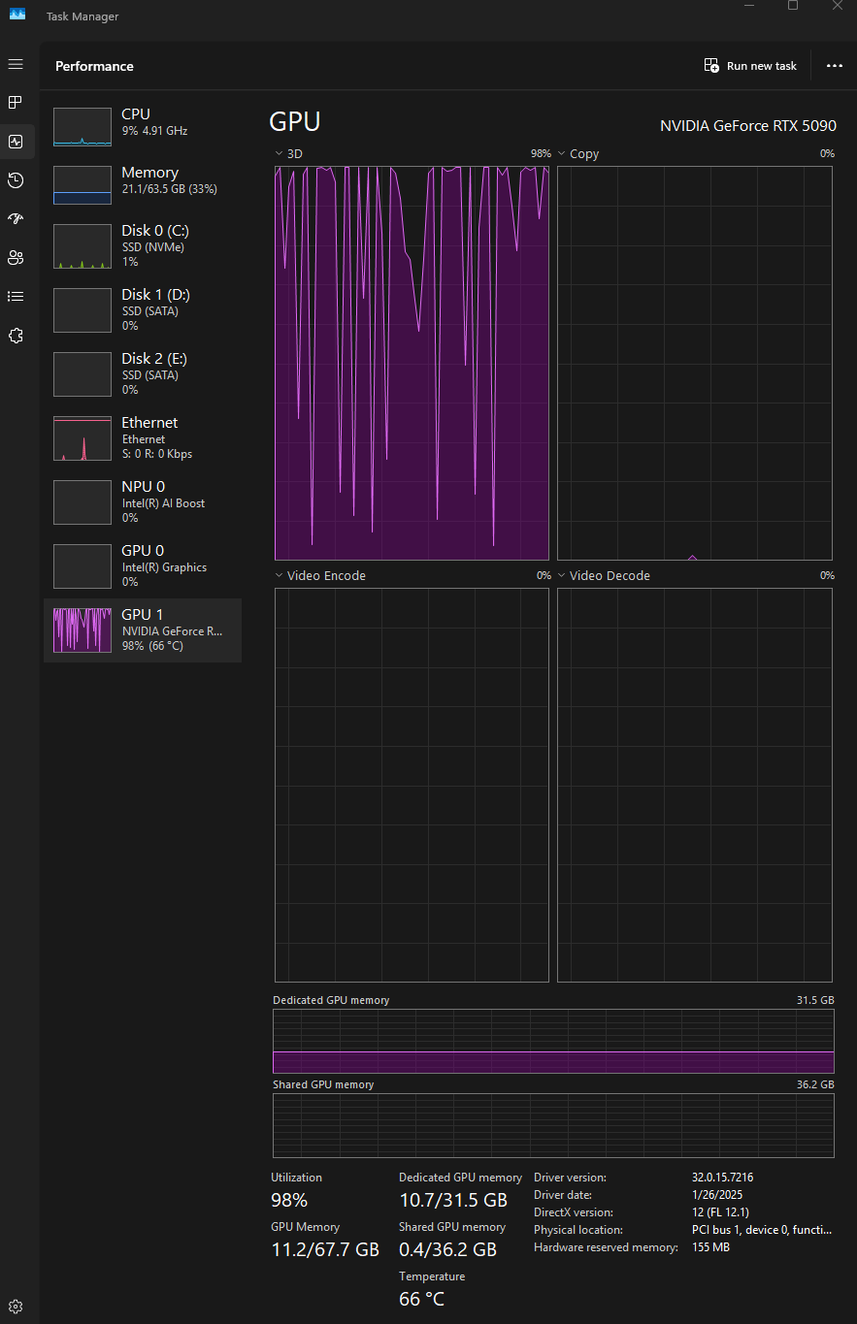This screenshot has width=857, height=1324.
Task: Click the Video Decode graph
Action: [x=695, y=786]
